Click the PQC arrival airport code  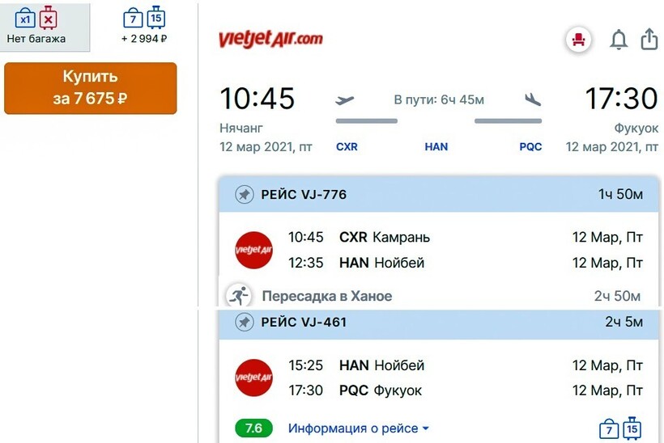tap(530, 147)
